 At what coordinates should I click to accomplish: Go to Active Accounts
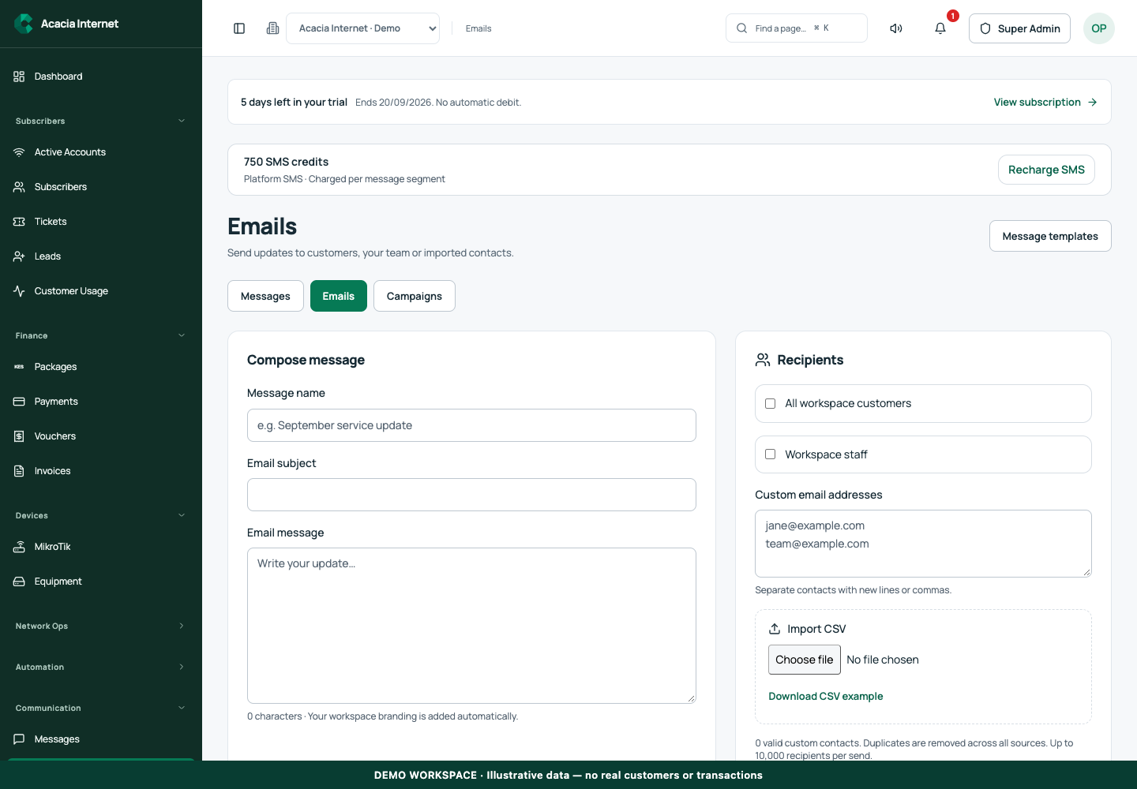pyautogui.click(x=101, y=152)
